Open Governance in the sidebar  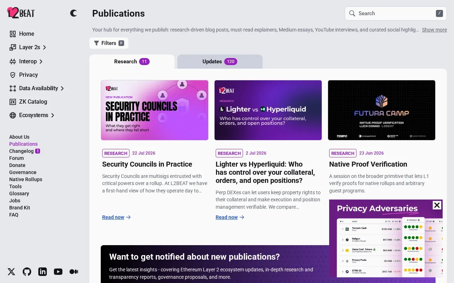click(23, 172)
